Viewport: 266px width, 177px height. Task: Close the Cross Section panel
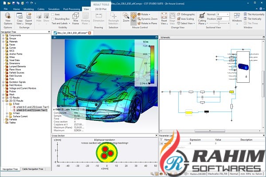156,135
